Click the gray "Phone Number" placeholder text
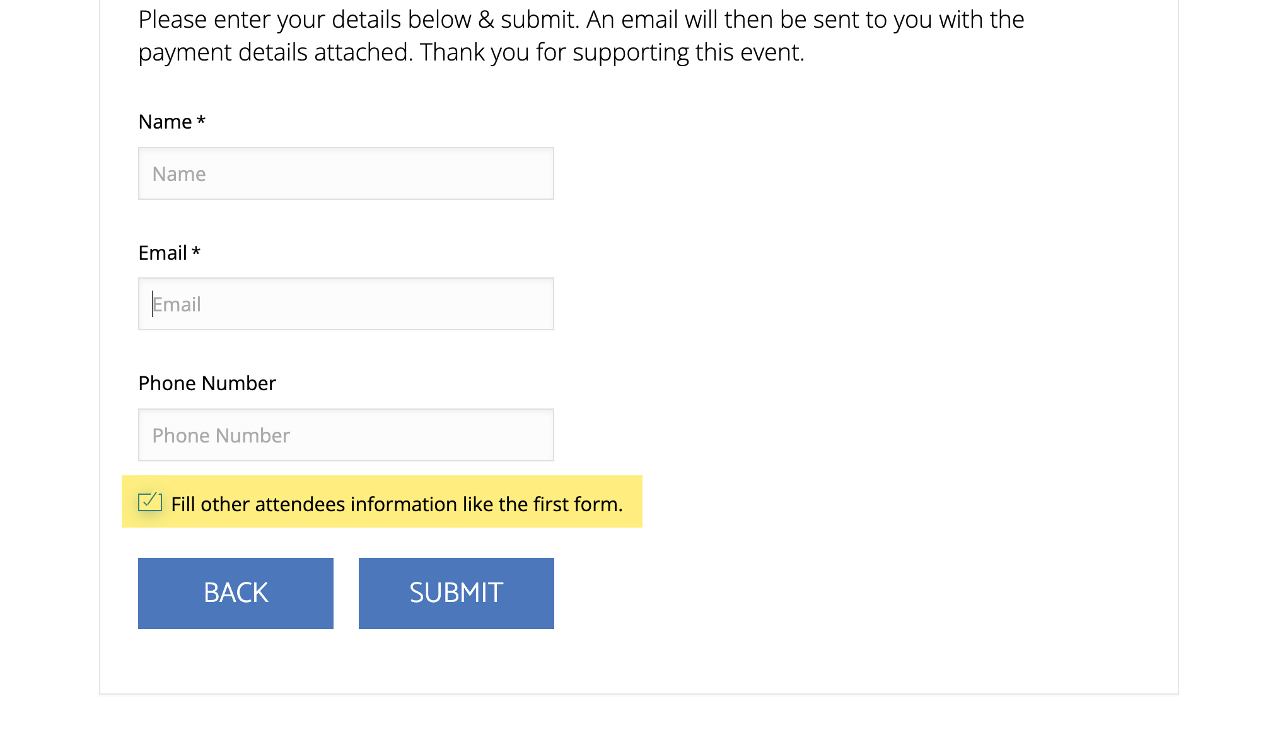 pos(221,436)
